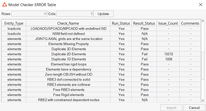Click the Altair app icon in title bar
This screenshot has width=206, height=111.
(4, 5)
